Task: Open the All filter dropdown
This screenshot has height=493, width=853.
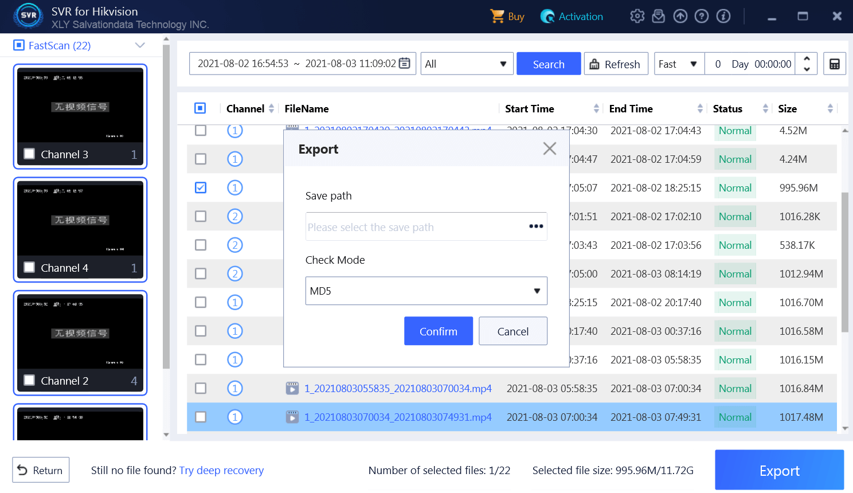Action: pos(467,64)
